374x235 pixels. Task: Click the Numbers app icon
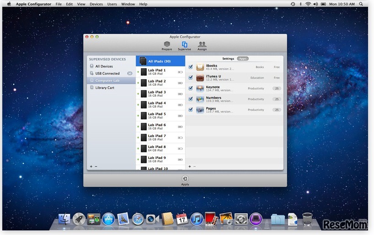pos(200,99)
